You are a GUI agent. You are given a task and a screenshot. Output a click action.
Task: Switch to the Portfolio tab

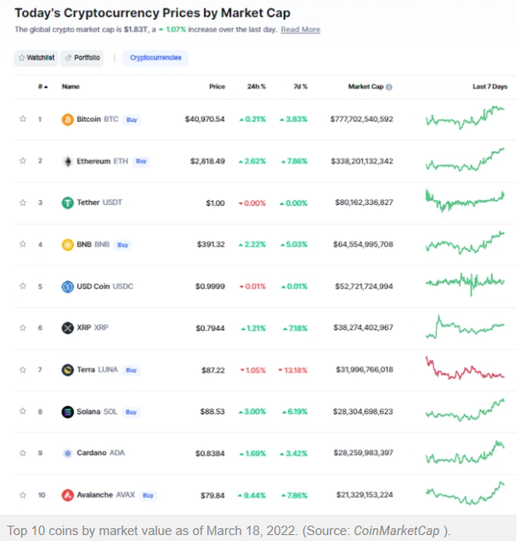82,58
